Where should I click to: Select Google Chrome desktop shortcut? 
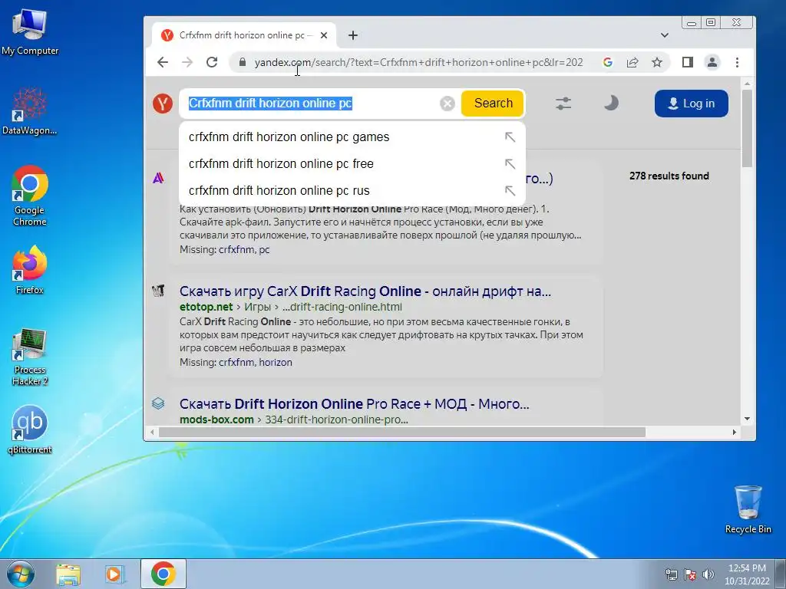(30, 196)
